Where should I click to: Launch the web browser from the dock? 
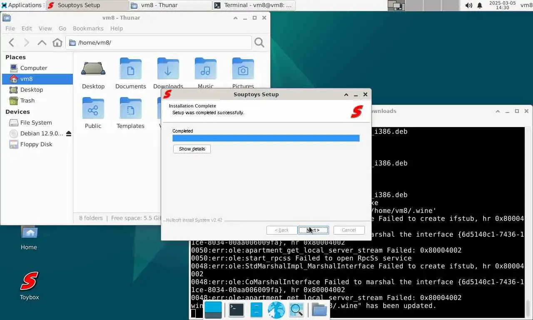276,310
